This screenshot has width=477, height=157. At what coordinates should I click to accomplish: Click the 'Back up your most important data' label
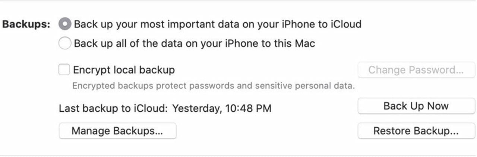217,24
